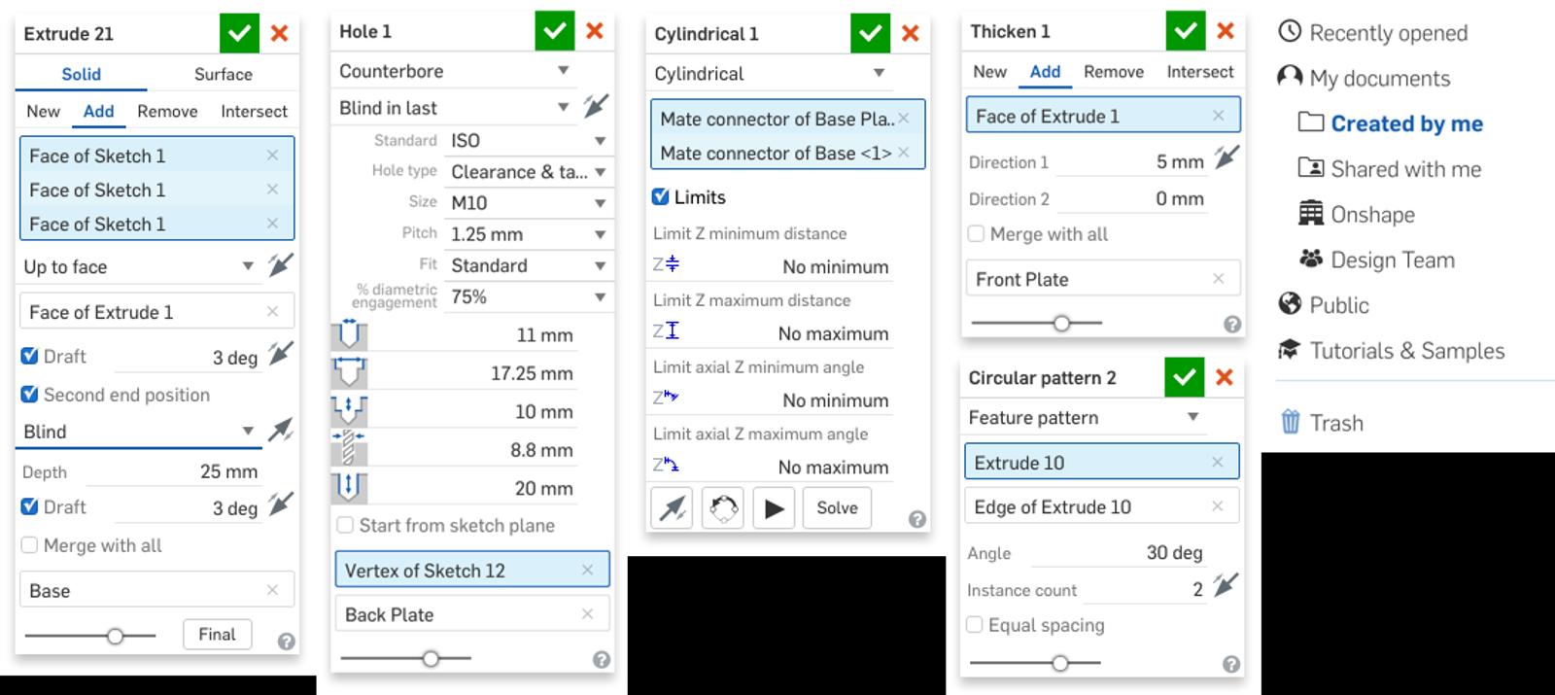Viewport: 1555px width, 695px height.
Task: Open the Trash folder
Action: (x=1335, y=423)
